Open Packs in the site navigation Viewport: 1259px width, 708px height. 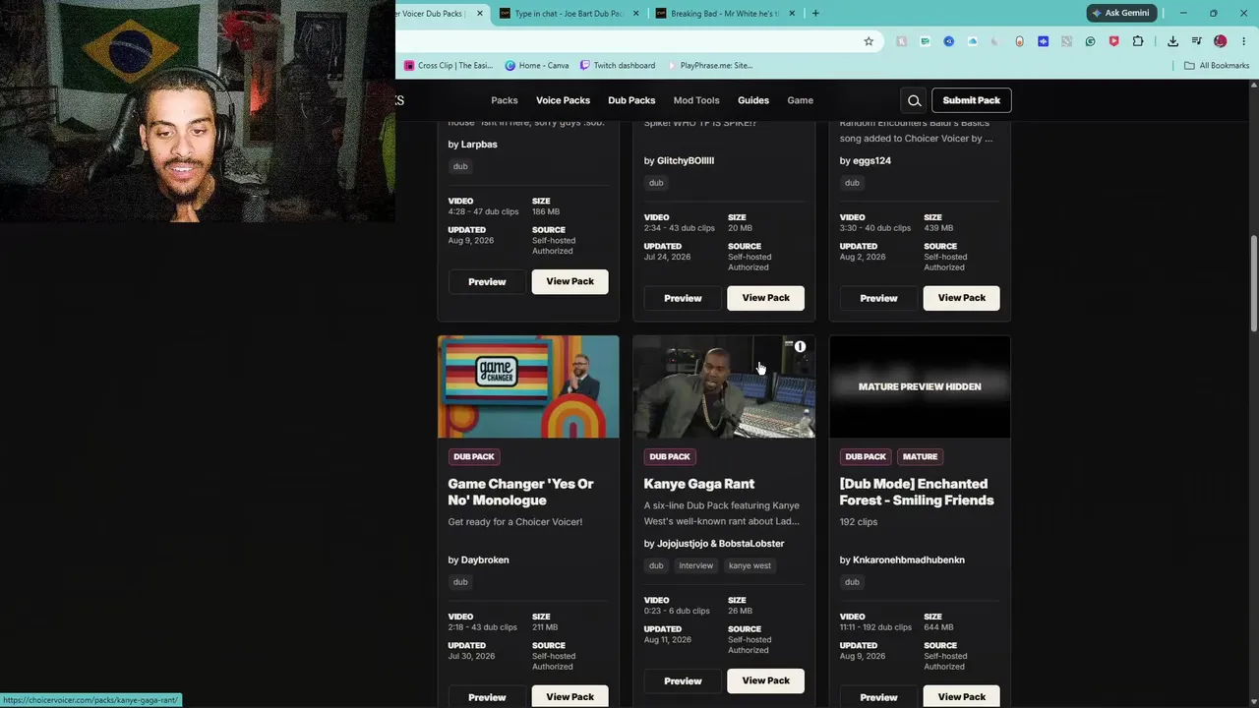click(505, 100)
